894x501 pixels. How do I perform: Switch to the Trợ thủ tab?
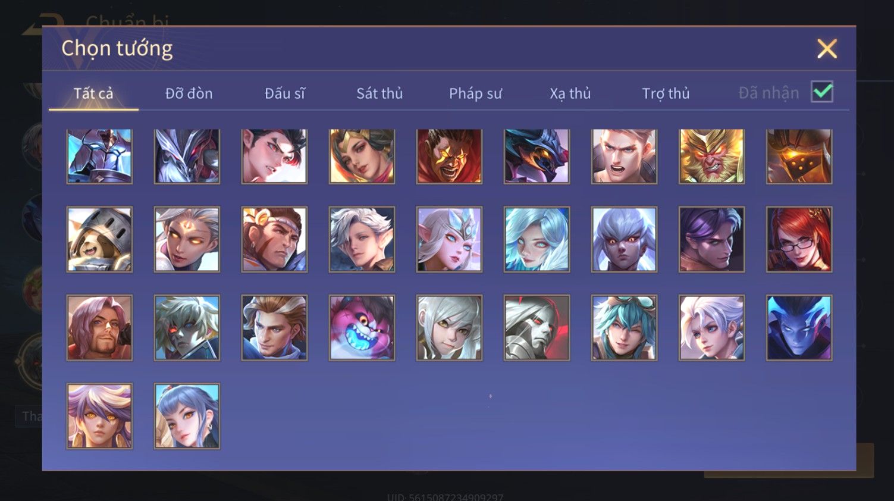click(666, 93)
